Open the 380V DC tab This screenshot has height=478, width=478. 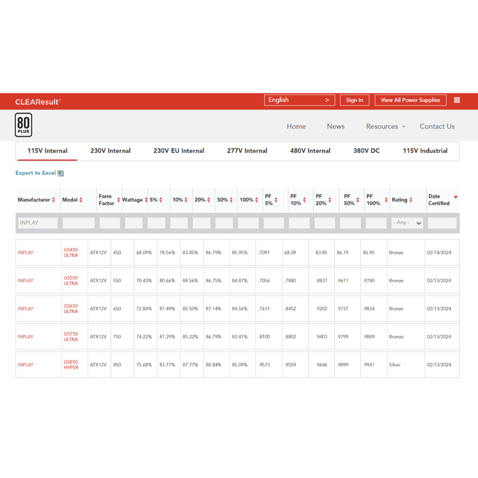tap(366, 151)
